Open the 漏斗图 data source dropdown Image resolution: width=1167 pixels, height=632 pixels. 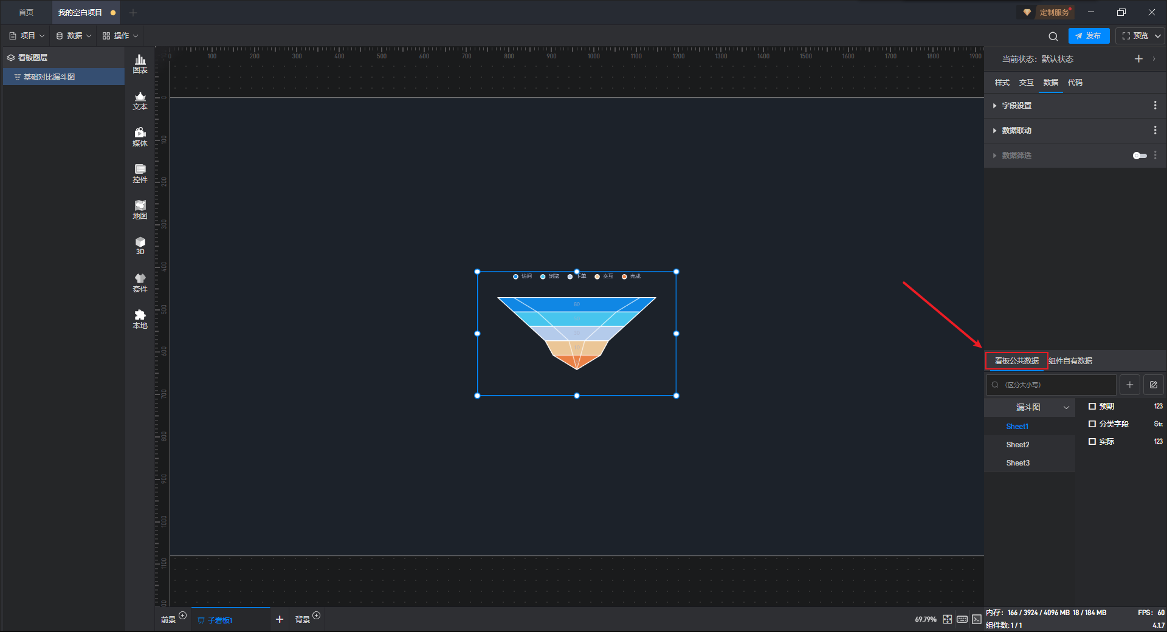point(1030,407)
